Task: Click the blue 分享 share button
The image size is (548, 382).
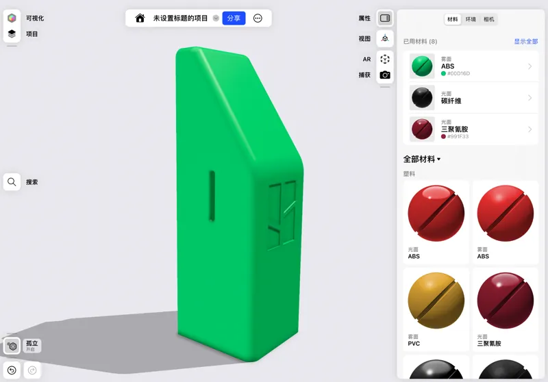Action: click(x=234, y=18)
